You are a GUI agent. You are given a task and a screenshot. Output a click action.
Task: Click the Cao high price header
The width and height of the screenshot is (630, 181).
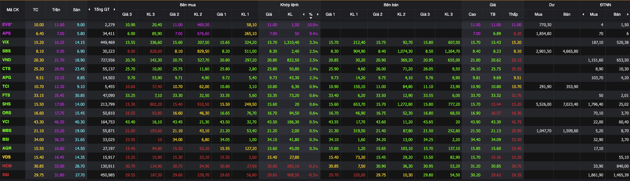click(472, 14)
